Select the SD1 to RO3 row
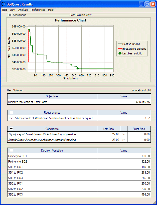The height and width of the screenshot is (205, 157). (x=79, y=178)
